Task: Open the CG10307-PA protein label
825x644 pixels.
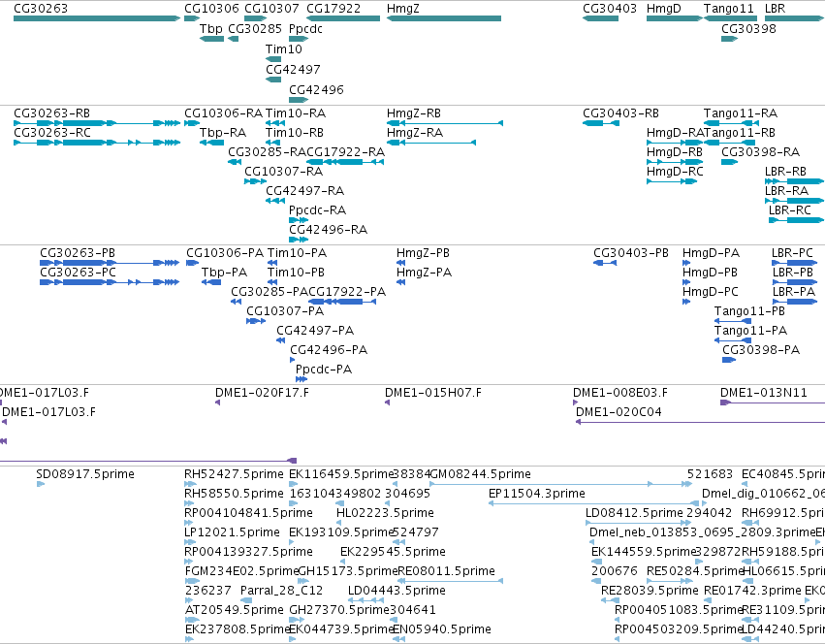Action: click(x=285, y=310)
